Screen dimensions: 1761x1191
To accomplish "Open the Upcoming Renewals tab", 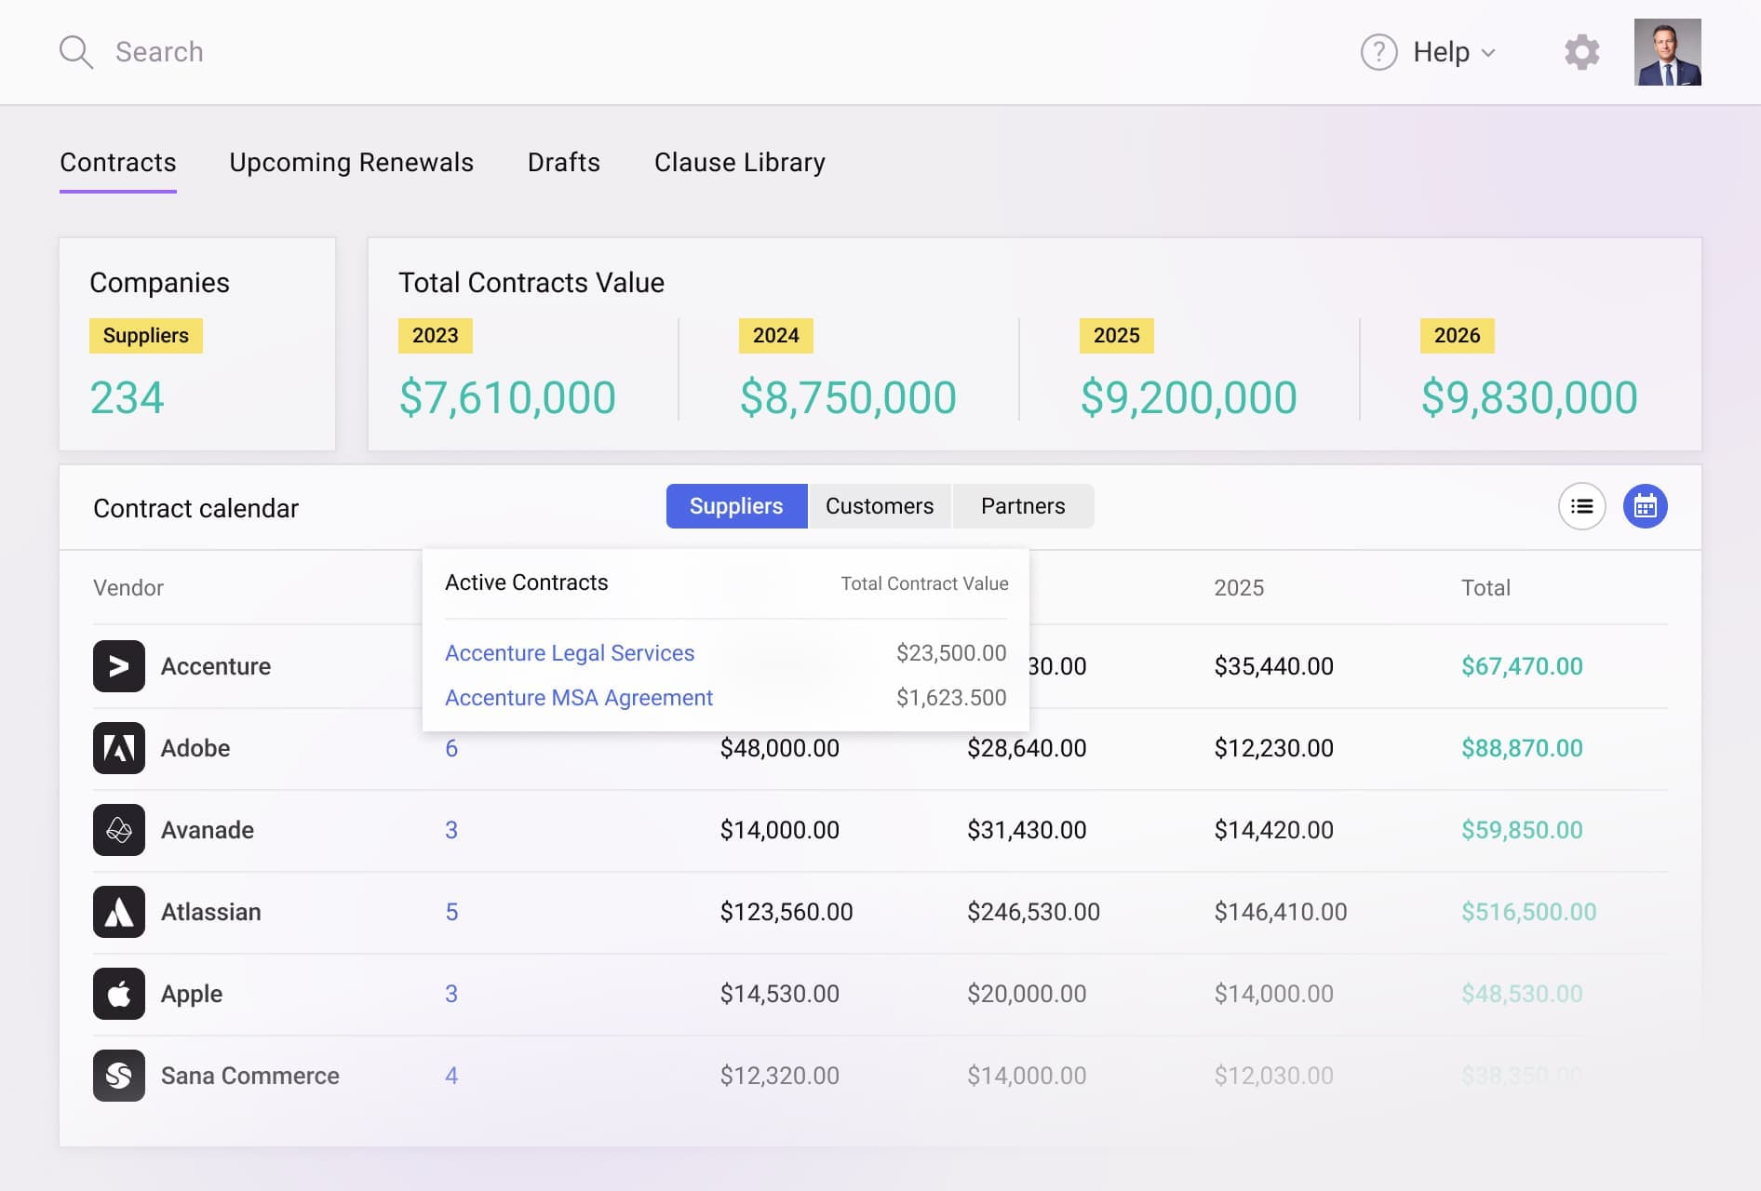I will [351, 163].
